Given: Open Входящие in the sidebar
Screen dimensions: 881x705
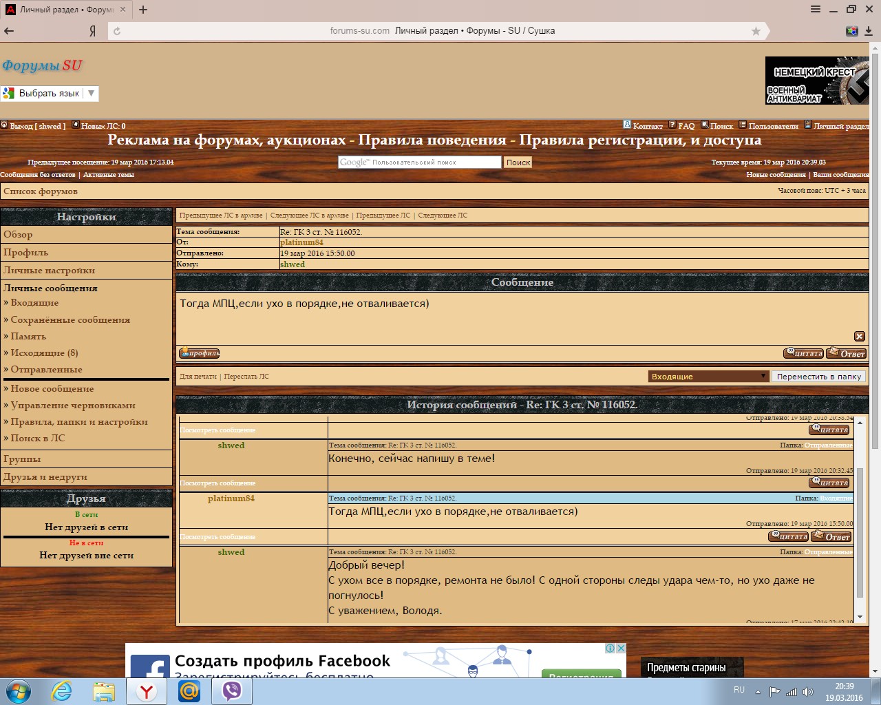Looking at the screenshot, I should click(x=34, y=303).
